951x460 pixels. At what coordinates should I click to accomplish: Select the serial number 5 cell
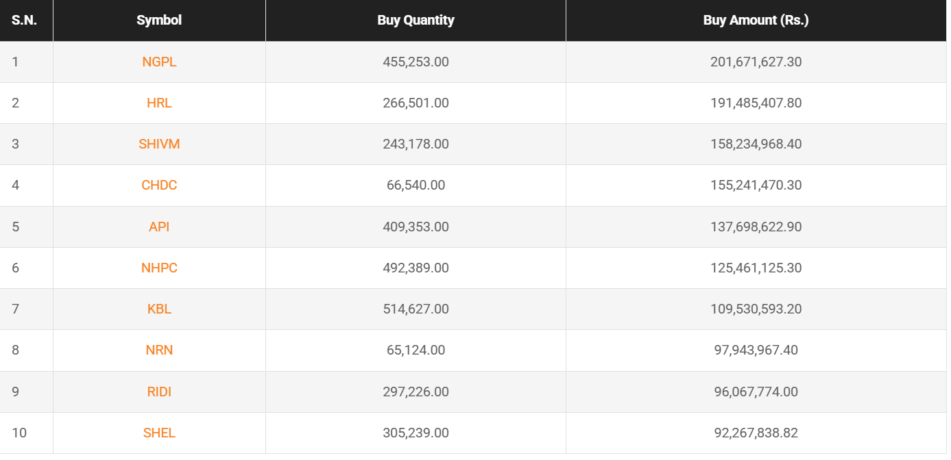pos(16,227)
